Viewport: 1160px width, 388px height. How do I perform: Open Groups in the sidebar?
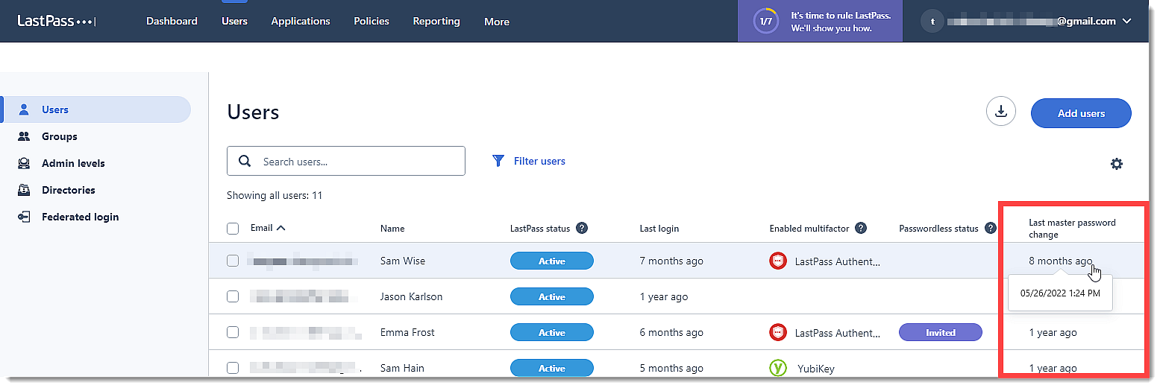[60, 136]
